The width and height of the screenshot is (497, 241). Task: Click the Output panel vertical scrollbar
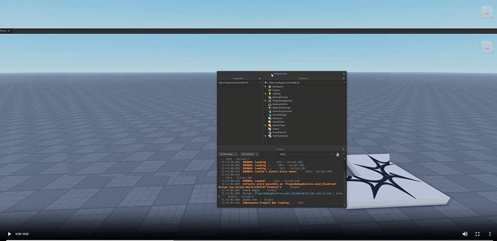coord(345,182)
